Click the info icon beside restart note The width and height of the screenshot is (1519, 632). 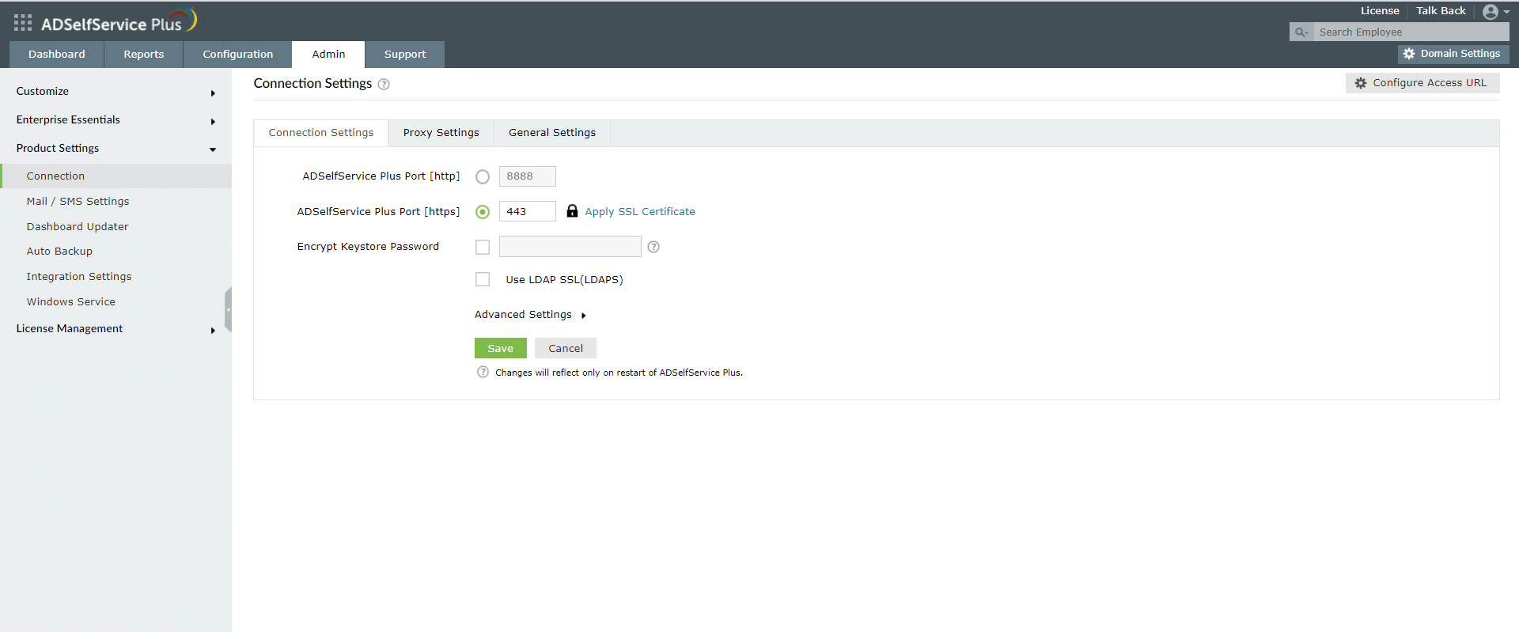click(x=483, y=372)
